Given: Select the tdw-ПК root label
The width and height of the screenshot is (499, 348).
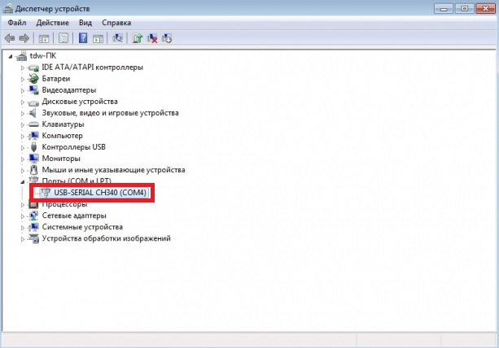Looking at the screenshot, I should pos(43,55).
